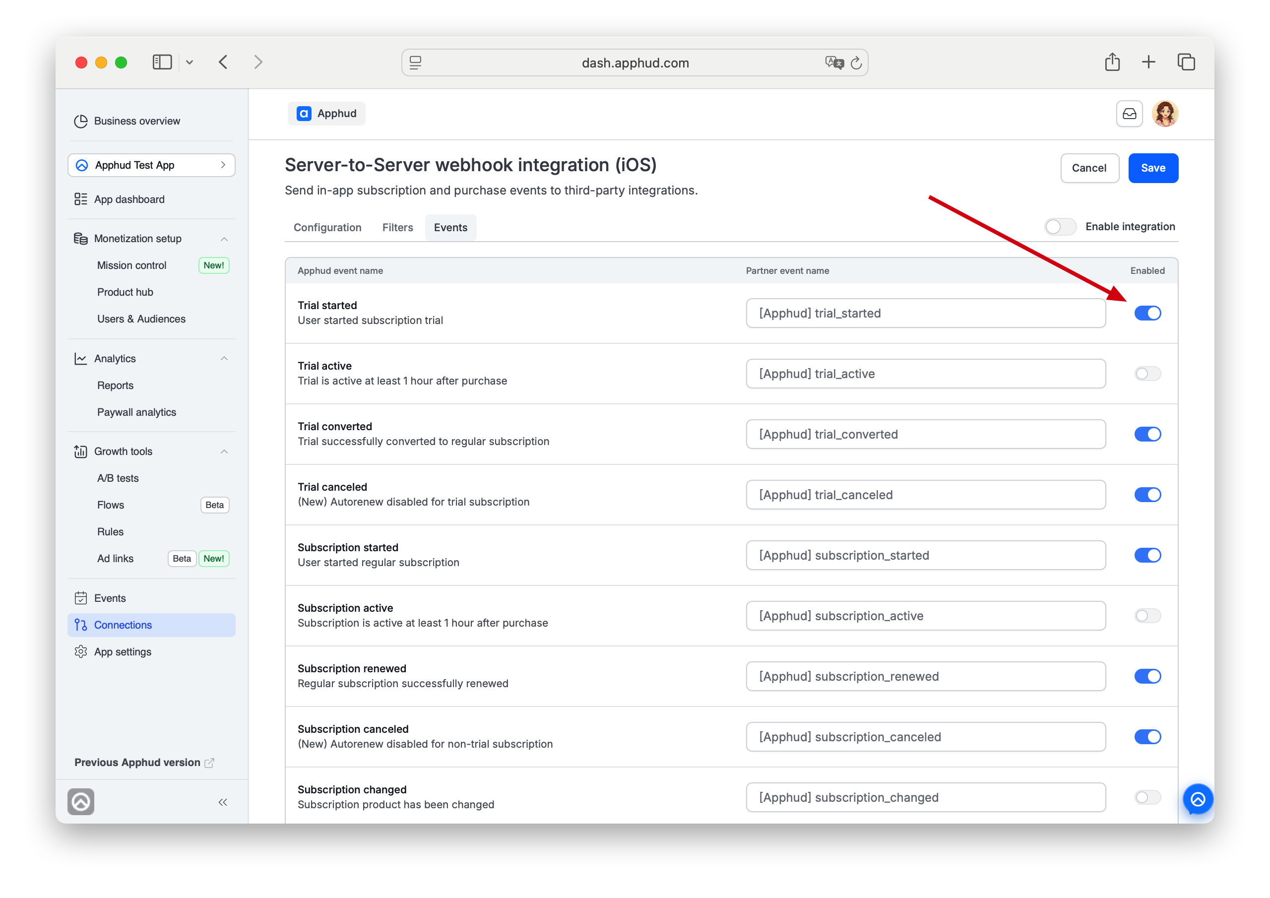Enable the Subscription active toggle

[x=1147, y=616]
